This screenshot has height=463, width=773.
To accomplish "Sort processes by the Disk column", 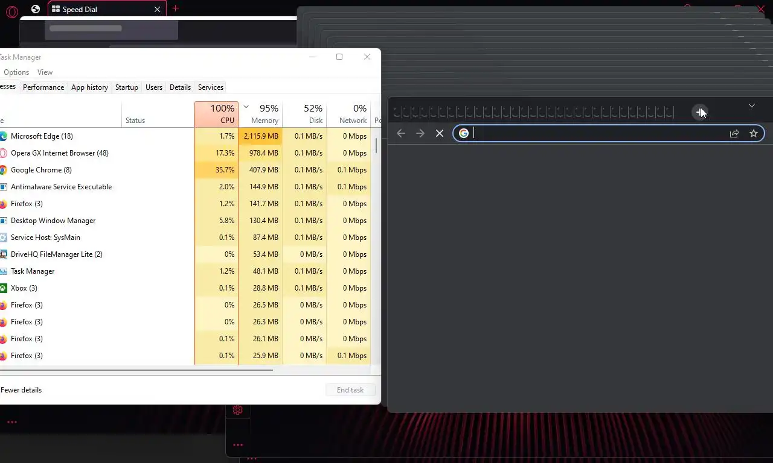I will tap(304, 114).
